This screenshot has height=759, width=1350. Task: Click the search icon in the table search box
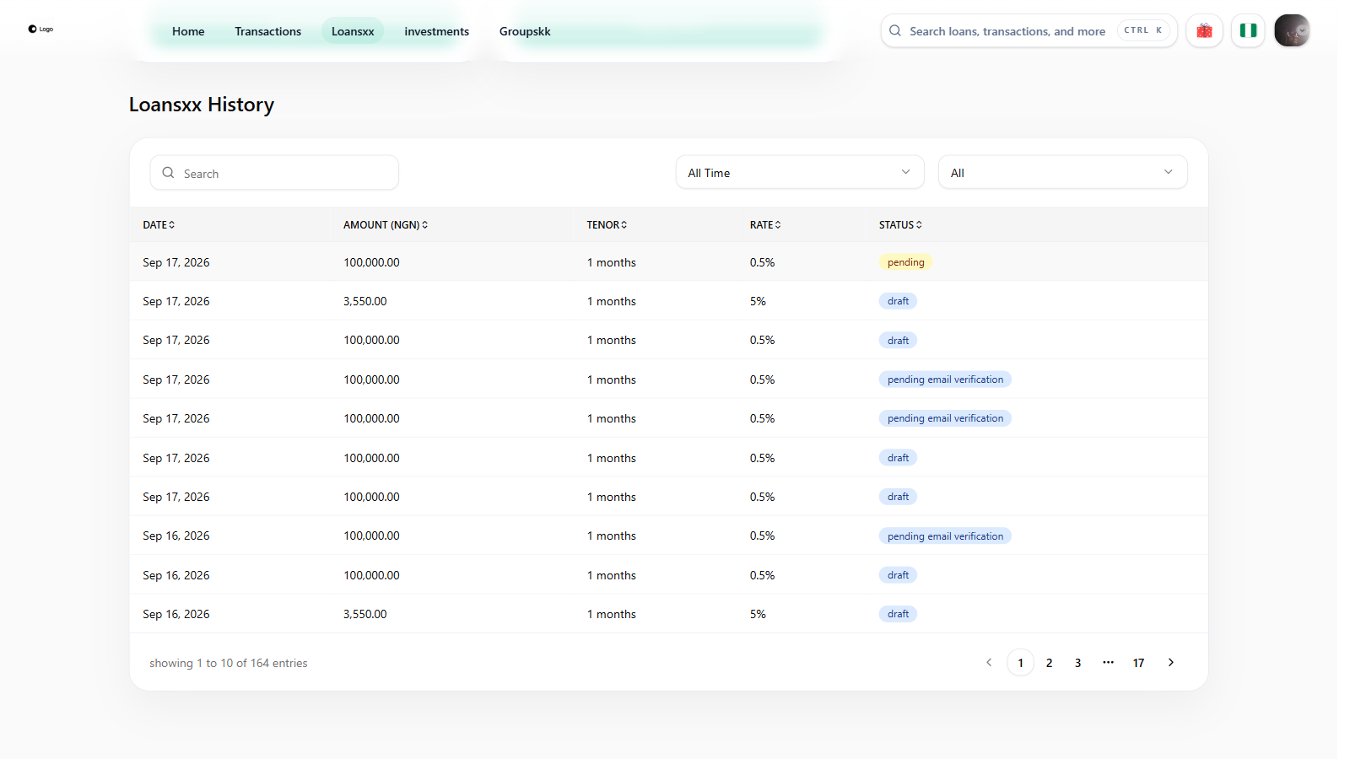click(168, 173)
